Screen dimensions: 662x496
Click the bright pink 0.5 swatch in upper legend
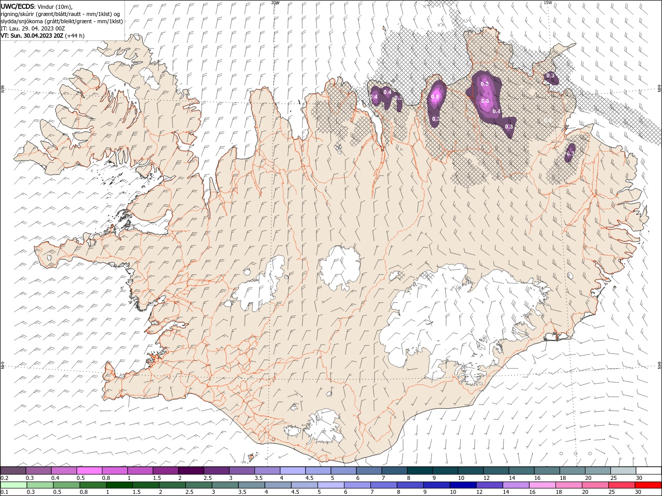point(89,471)
